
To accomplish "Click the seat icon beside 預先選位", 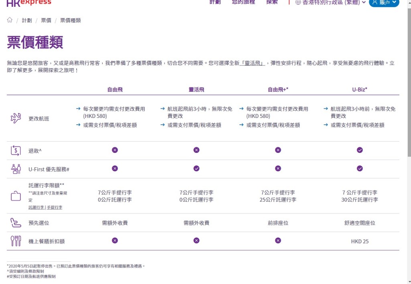I will (16, 223).
